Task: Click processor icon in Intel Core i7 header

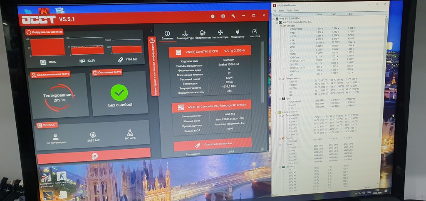Action: tap(178, 52)
